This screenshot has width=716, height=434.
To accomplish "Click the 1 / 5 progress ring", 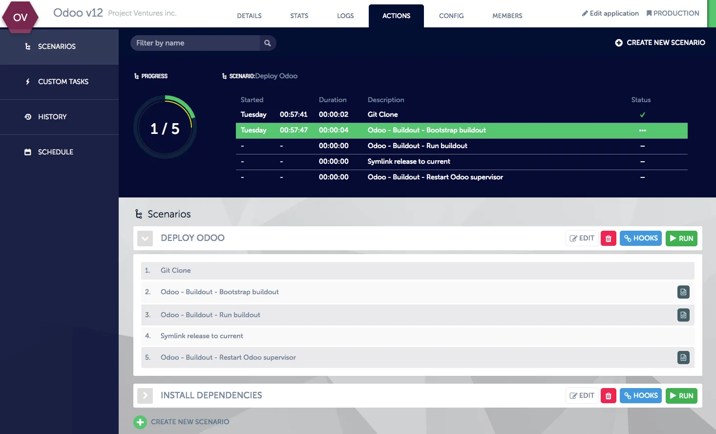I will (x=165, y=127).
